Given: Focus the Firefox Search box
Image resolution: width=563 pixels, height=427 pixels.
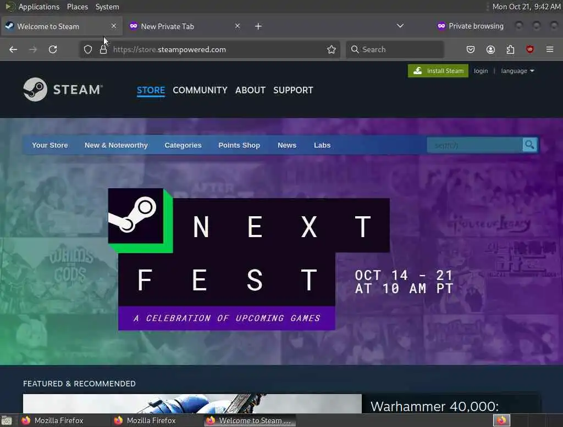Looking at the screenshot, I should pyautogui.click(x=395, y=49).
